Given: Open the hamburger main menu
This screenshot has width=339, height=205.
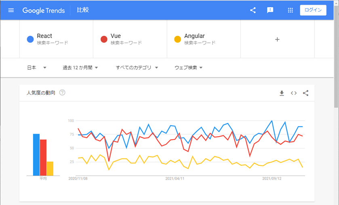Looking at the screenshot, I should (11, 10).
